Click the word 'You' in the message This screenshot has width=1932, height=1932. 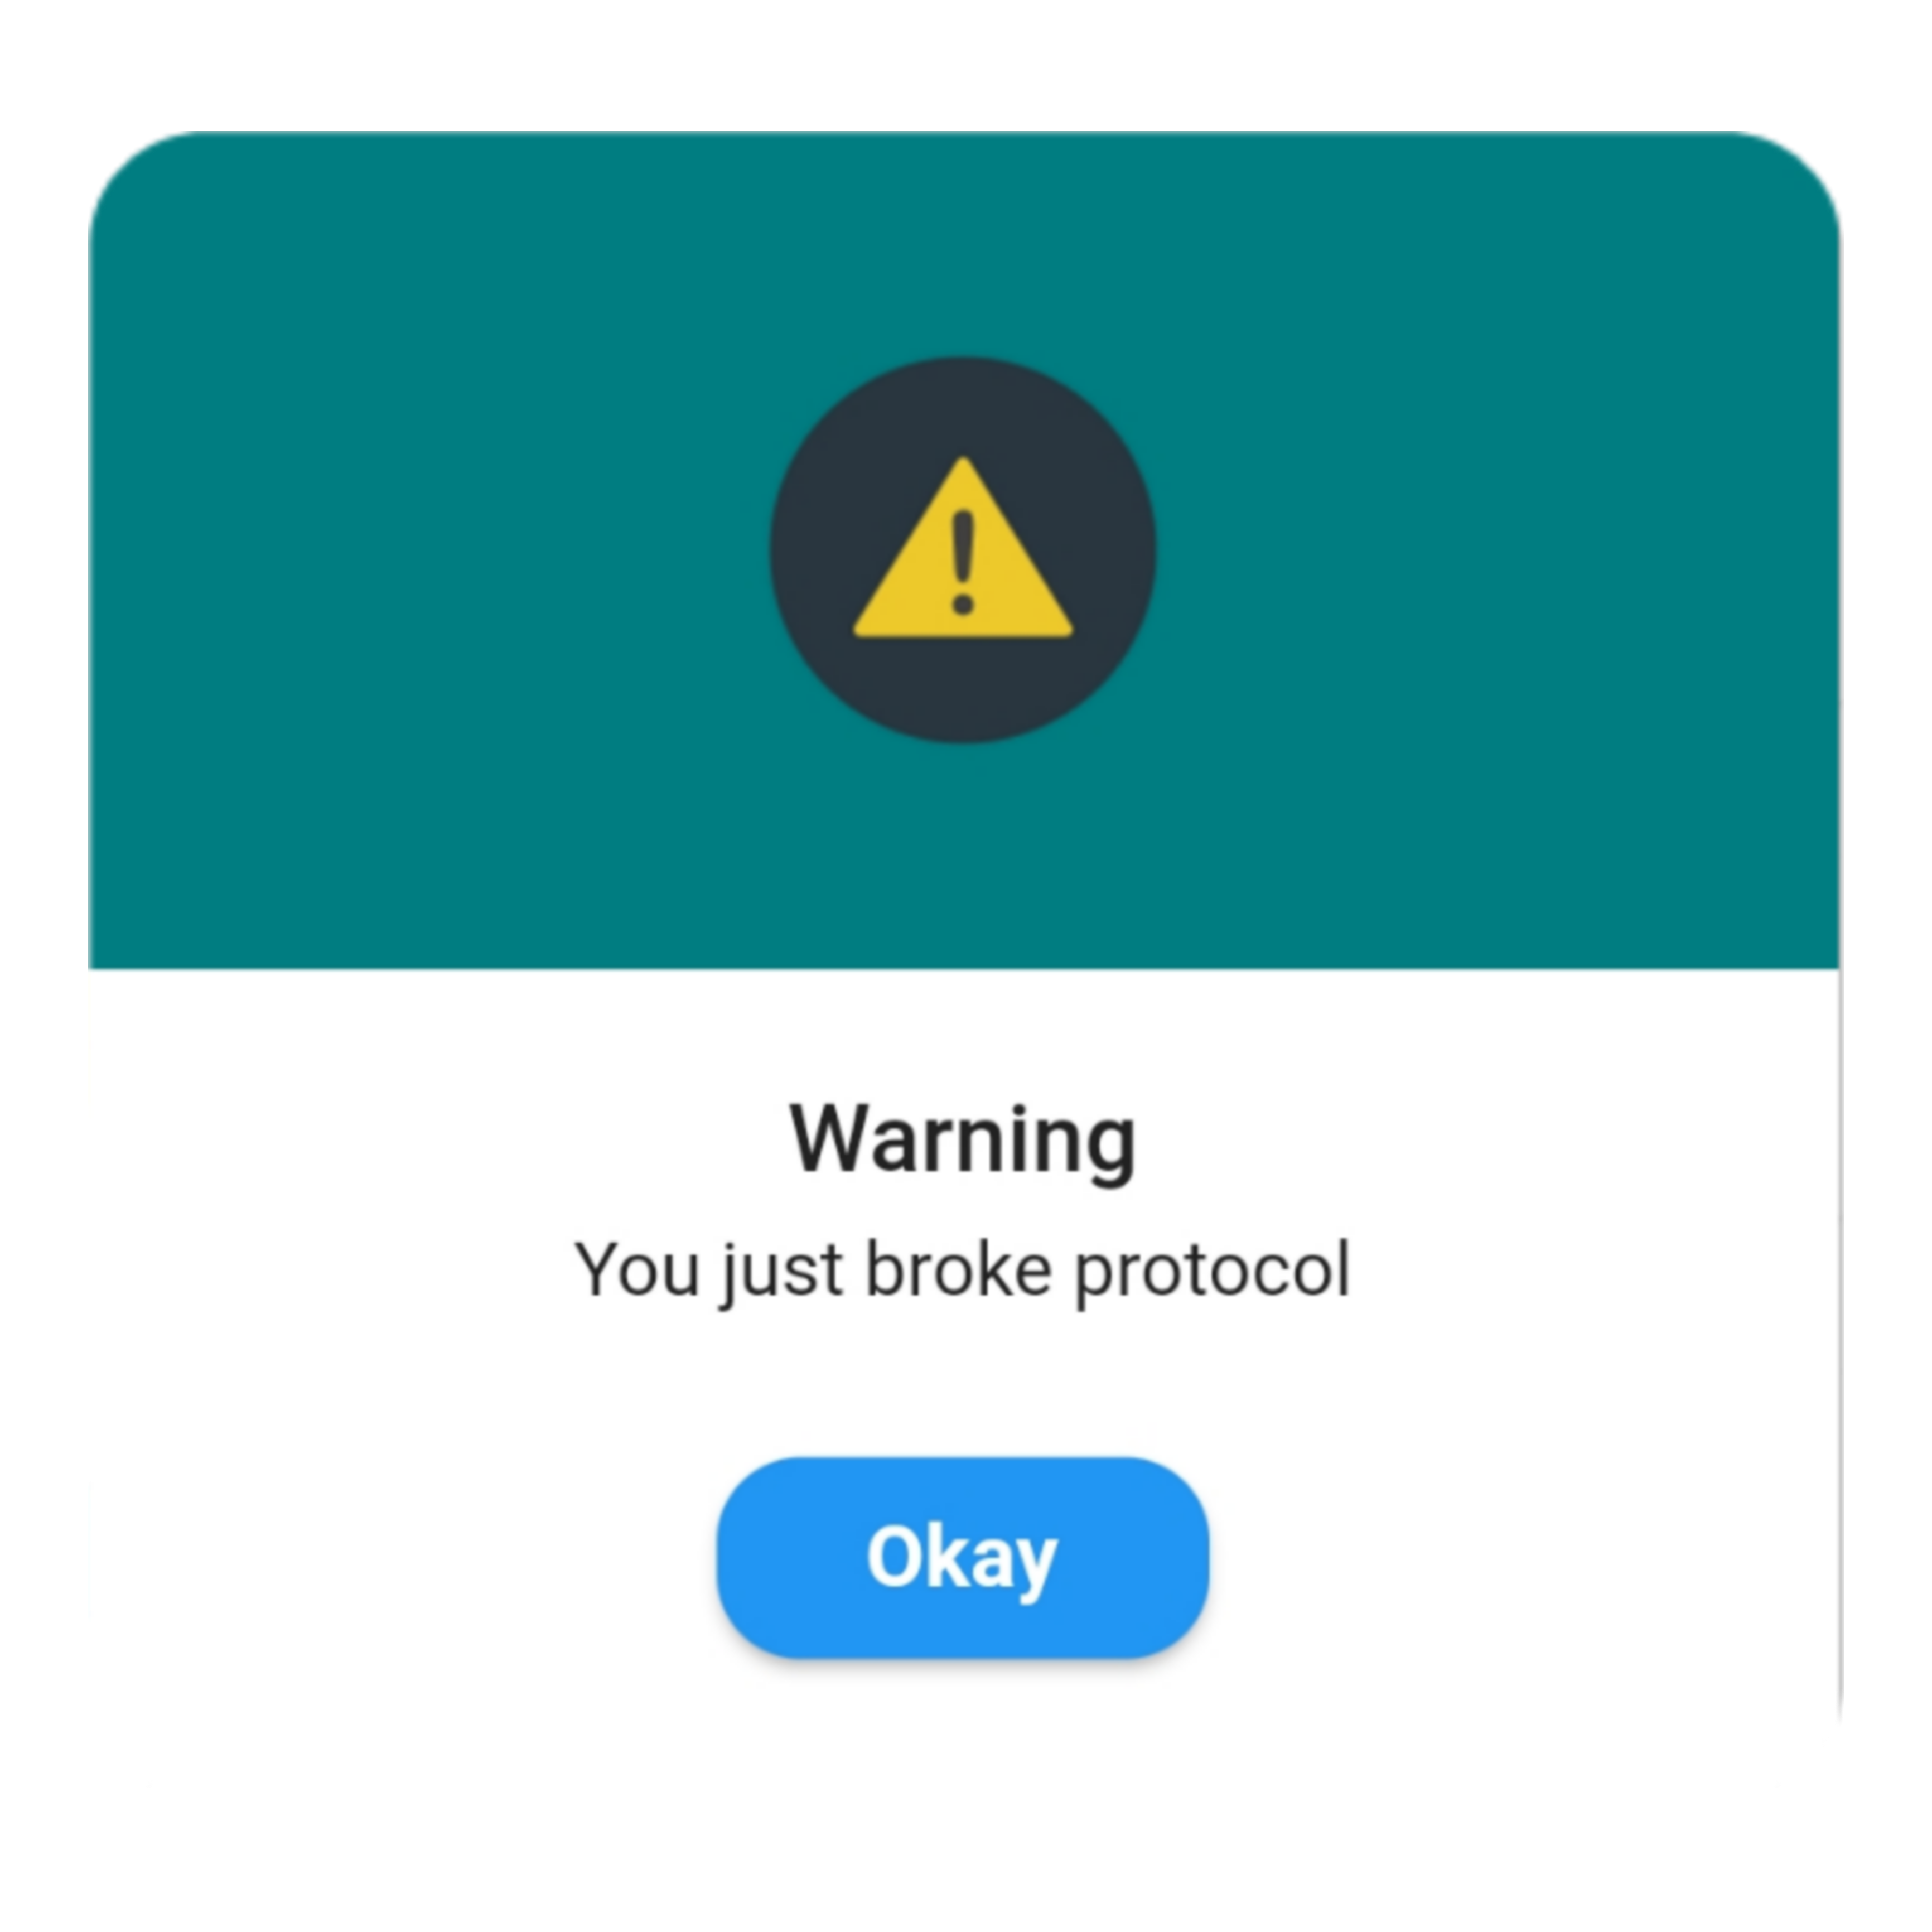pos(637,1269)
